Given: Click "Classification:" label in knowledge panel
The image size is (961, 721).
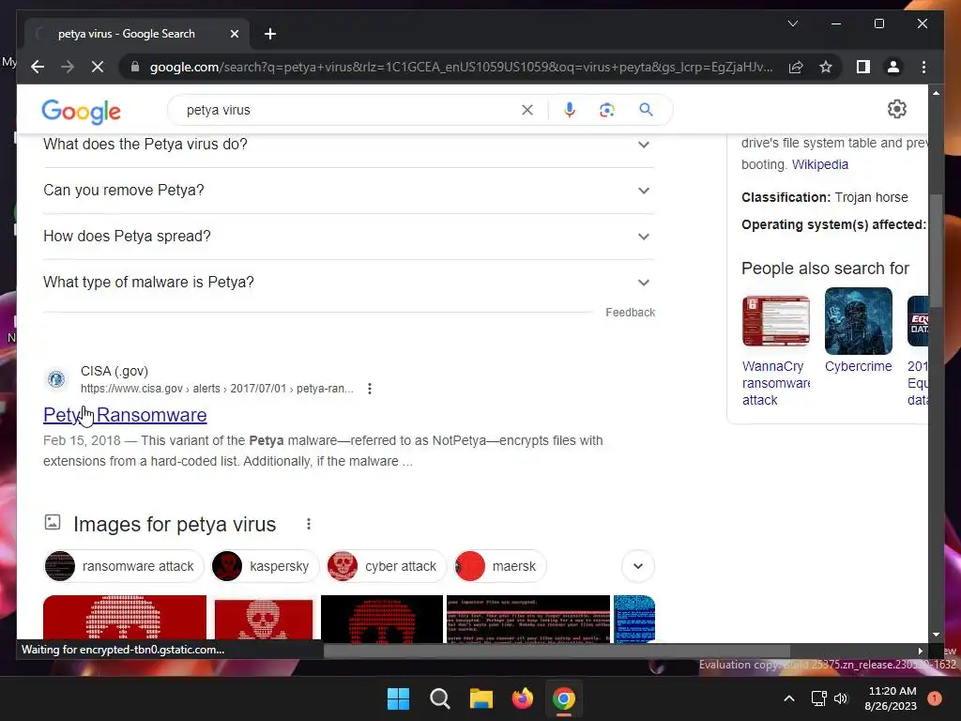Looking at the screenshot, I should point(786,197).
